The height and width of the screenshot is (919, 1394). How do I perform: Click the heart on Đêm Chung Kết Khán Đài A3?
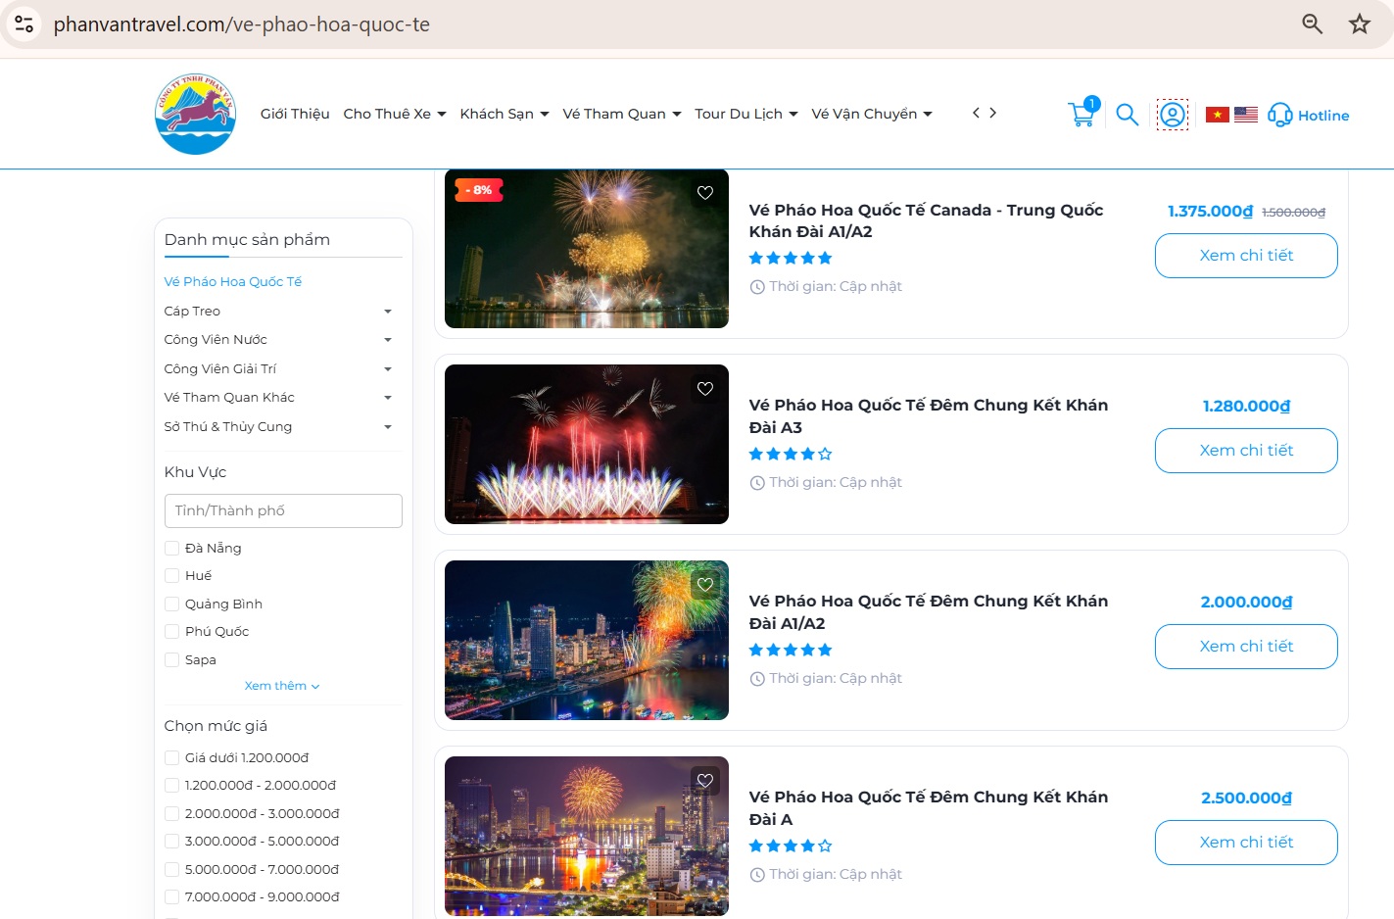click(x=704, y=388)
